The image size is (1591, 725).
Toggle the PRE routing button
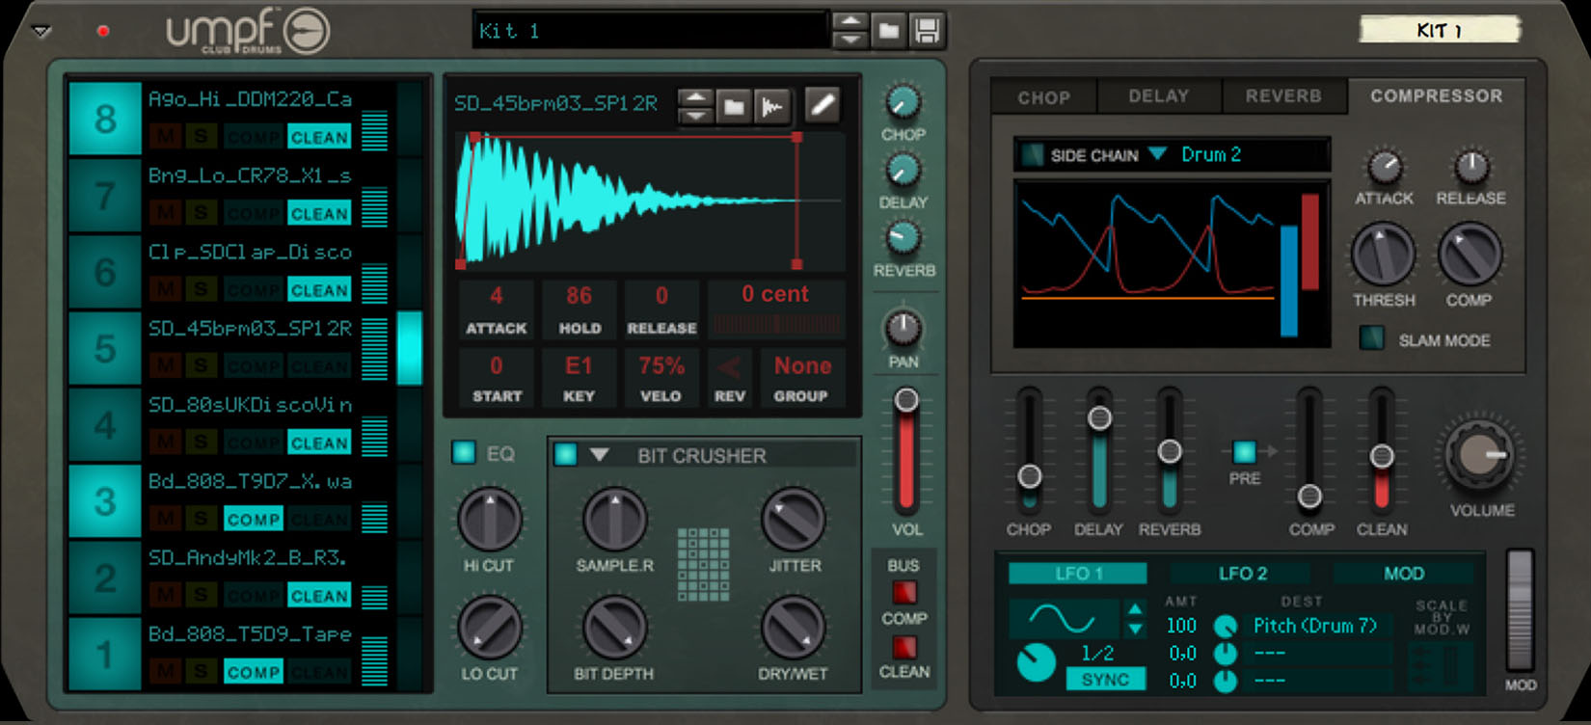(x=1244, y=451)
